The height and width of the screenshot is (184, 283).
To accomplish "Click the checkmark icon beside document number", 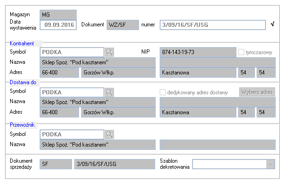I will (x=273, y=24).
